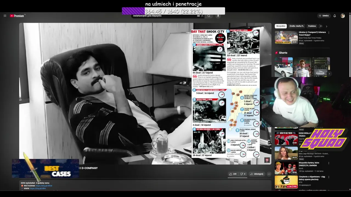Image resolution: width=351 pixels, height=197 pixels.
Task: Open 'Cierpienia z Afganistanu' live thumbnail
Action: 286,182
